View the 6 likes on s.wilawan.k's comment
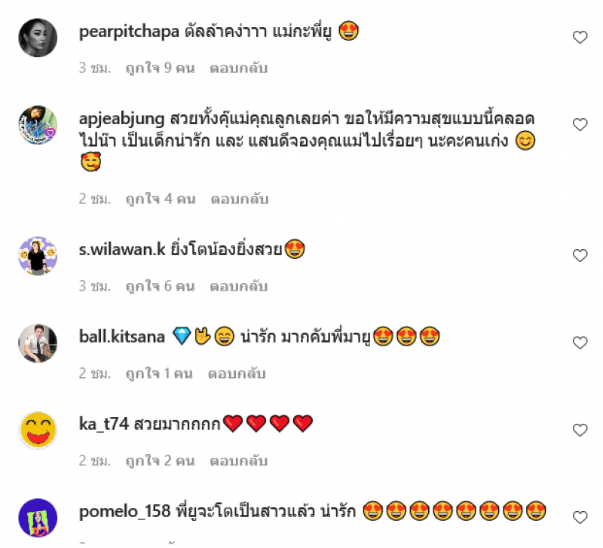 pyautogui.click(x=160, y=286)
